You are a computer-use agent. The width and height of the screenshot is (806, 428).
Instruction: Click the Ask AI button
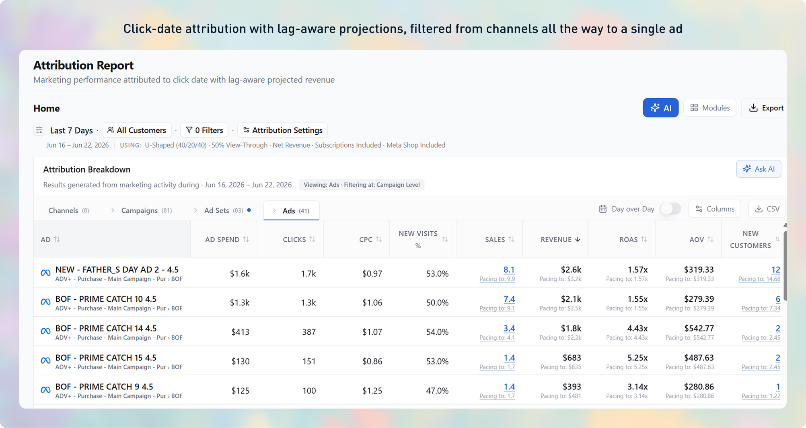759,169
